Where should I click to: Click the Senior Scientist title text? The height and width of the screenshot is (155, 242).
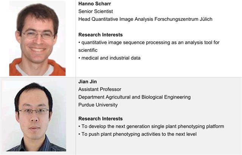[96, 11]
